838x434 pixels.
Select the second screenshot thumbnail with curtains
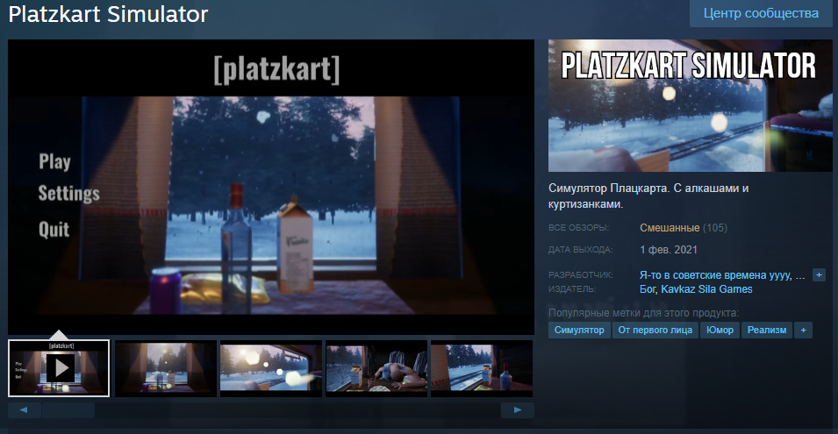pos(166,368)
